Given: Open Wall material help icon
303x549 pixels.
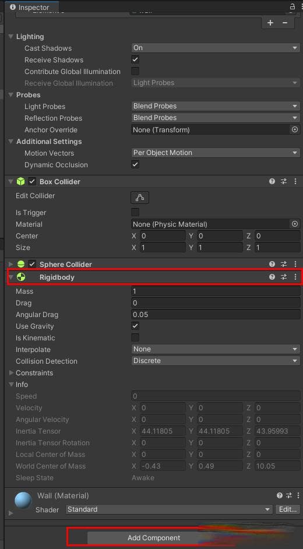Looking at the screenshot, I should [x=279, y=495].
